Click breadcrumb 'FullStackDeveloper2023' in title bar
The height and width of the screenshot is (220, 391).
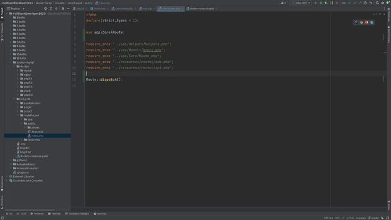(x=18, y=3)
